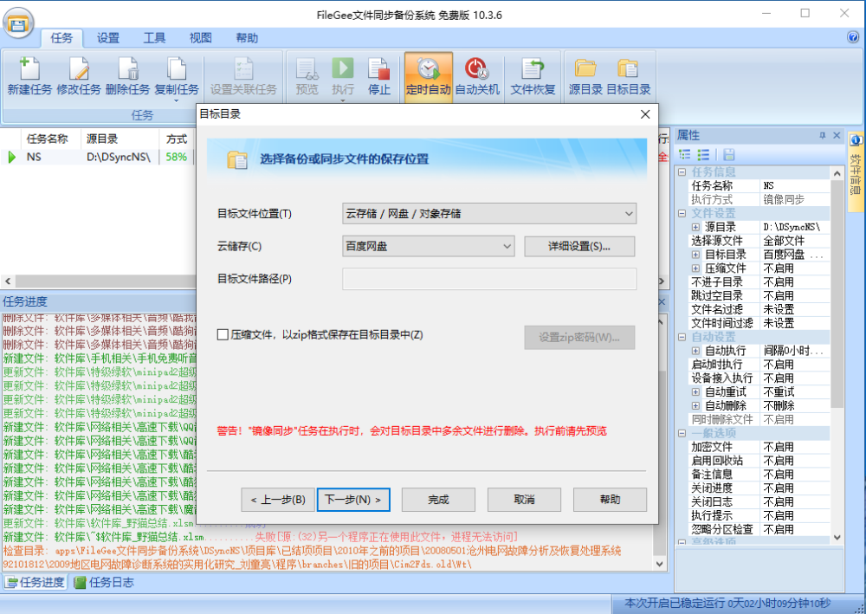866x614 pixels.
Task: Switch to the 任务日志 bottom tab
Action: click(104, 582)
